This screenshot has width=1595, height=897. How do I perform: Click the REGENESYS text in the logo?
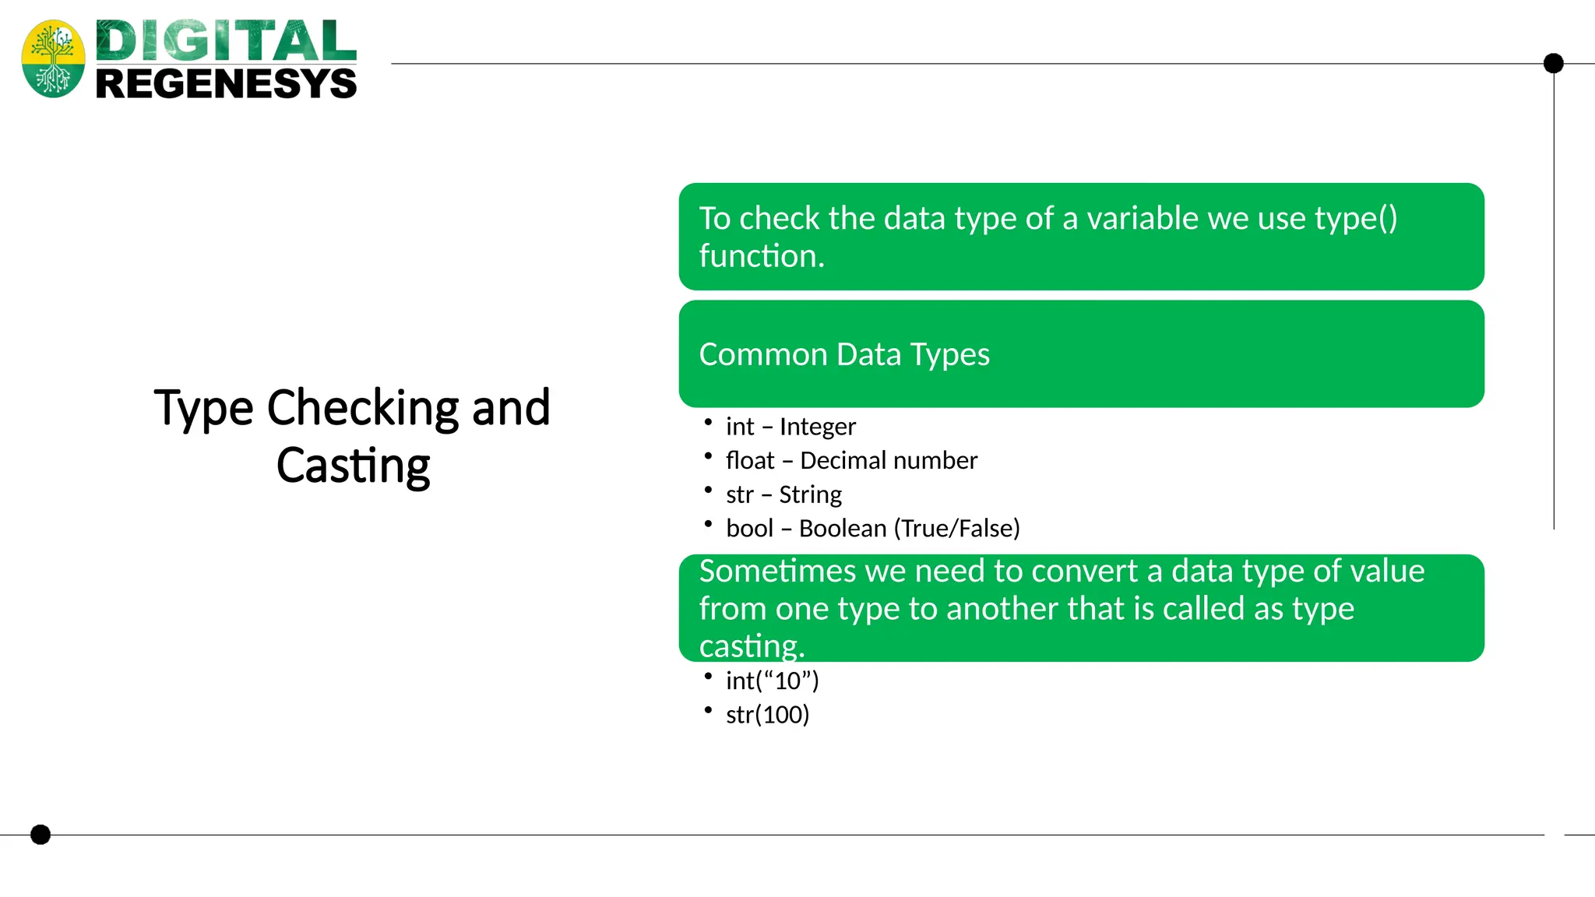[226, 83]
